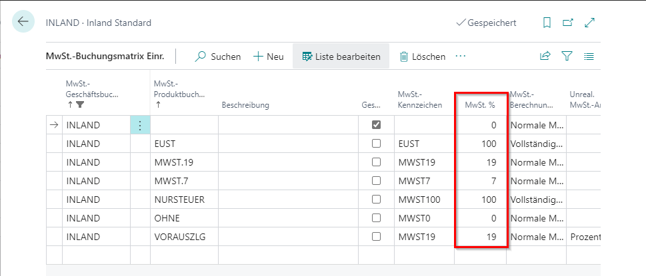This screenshot has width=646, height=276.
Task: Open row options for first INLAND row
Action: point(139,125)
